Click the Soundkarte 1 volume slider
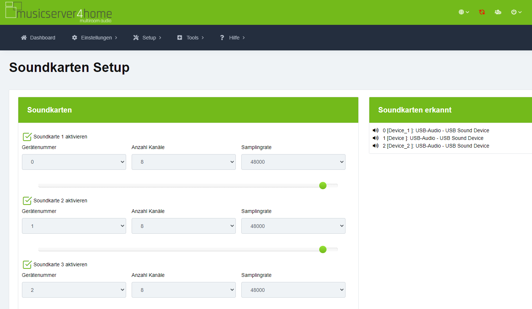This screenshot has height=309, width=532. coord(188,186)
